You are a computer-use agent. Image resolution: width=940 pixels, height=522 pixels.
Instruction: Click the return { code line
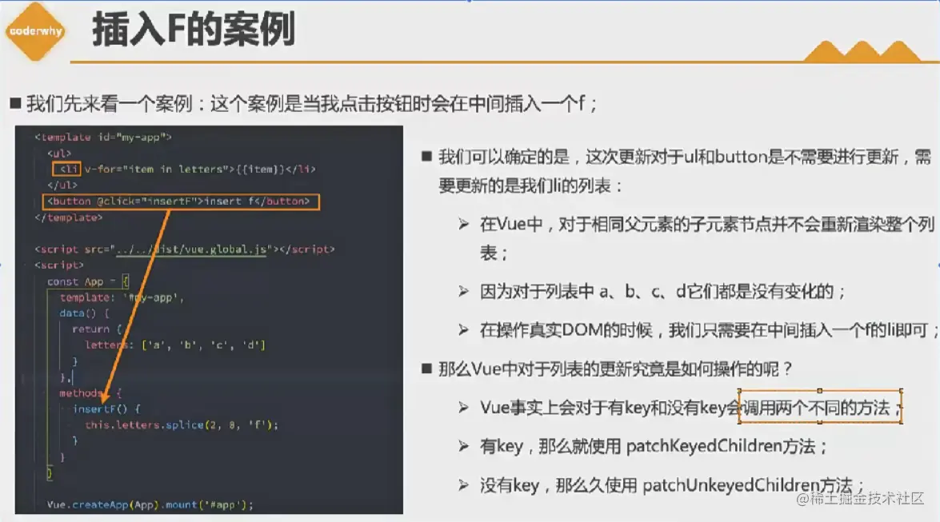coord(97,329)
